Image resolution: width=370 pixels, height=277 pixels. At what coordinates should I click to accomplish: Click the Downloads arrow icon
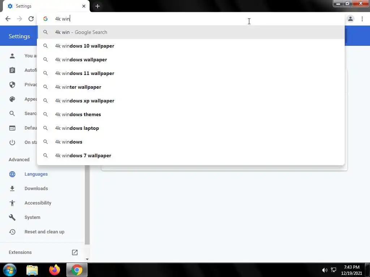click(x=12, y=188)
